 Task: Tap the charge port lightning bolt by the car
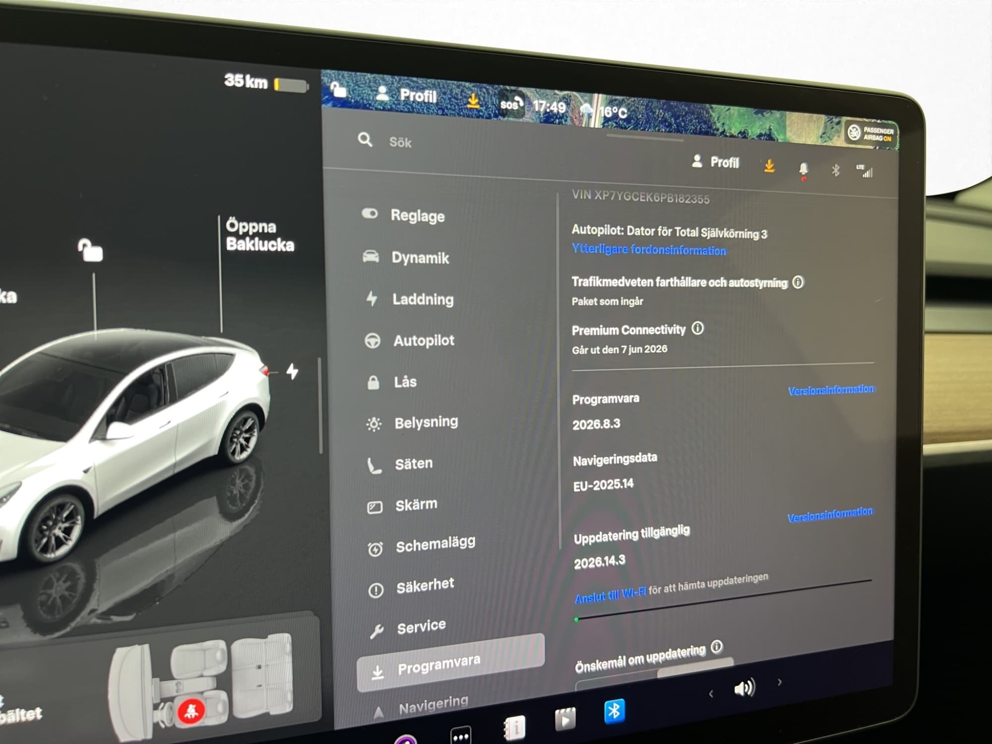click(x=293, y=371)
